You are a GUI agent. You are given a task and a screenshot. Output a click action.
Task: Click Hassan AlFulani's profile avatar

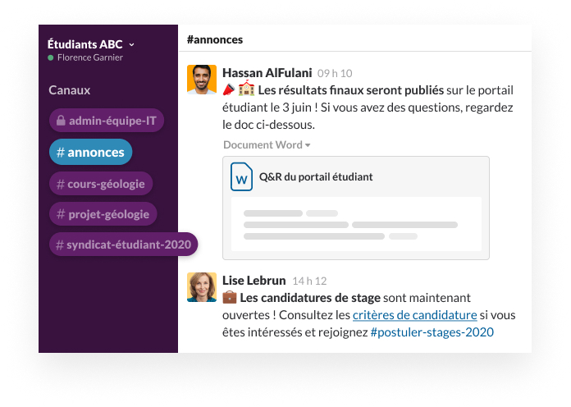click(202, 80)
